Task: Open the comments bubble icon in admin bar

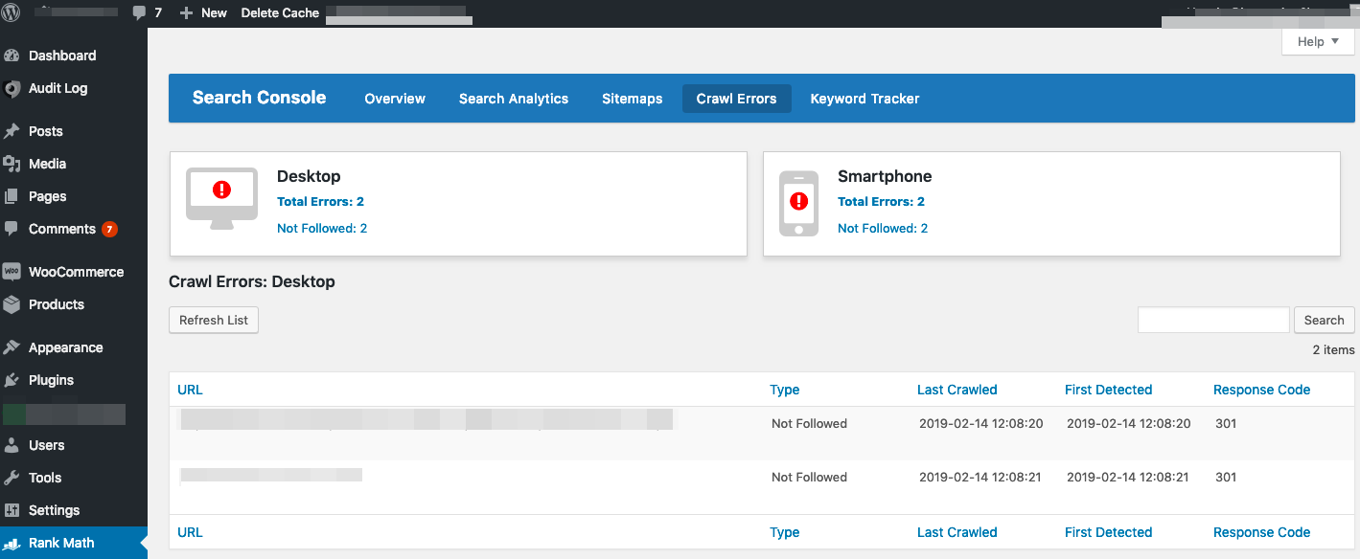Action: pos(139,13)
